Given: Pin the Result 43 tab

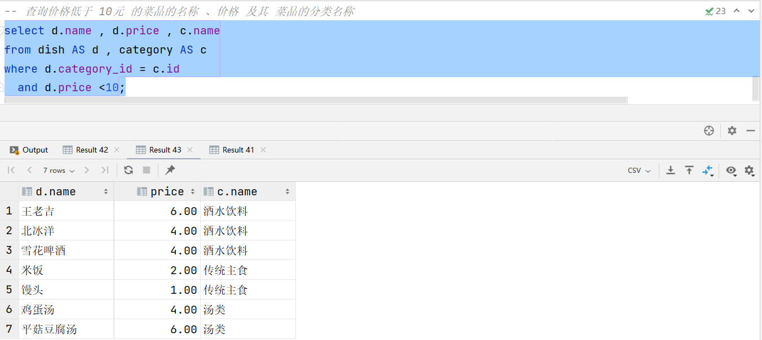Looking at the screenshot, I should (170, 170).
